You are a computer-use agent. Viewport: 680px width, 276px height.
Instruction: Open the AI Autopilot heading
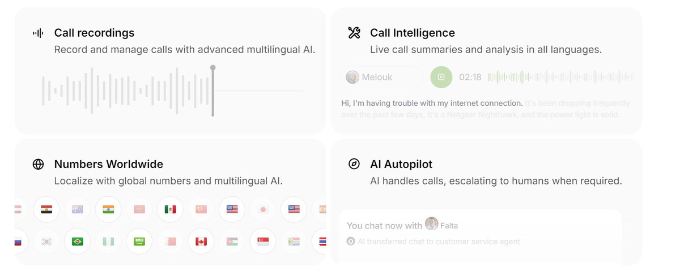pyautogui.click(x=401, y=164)
